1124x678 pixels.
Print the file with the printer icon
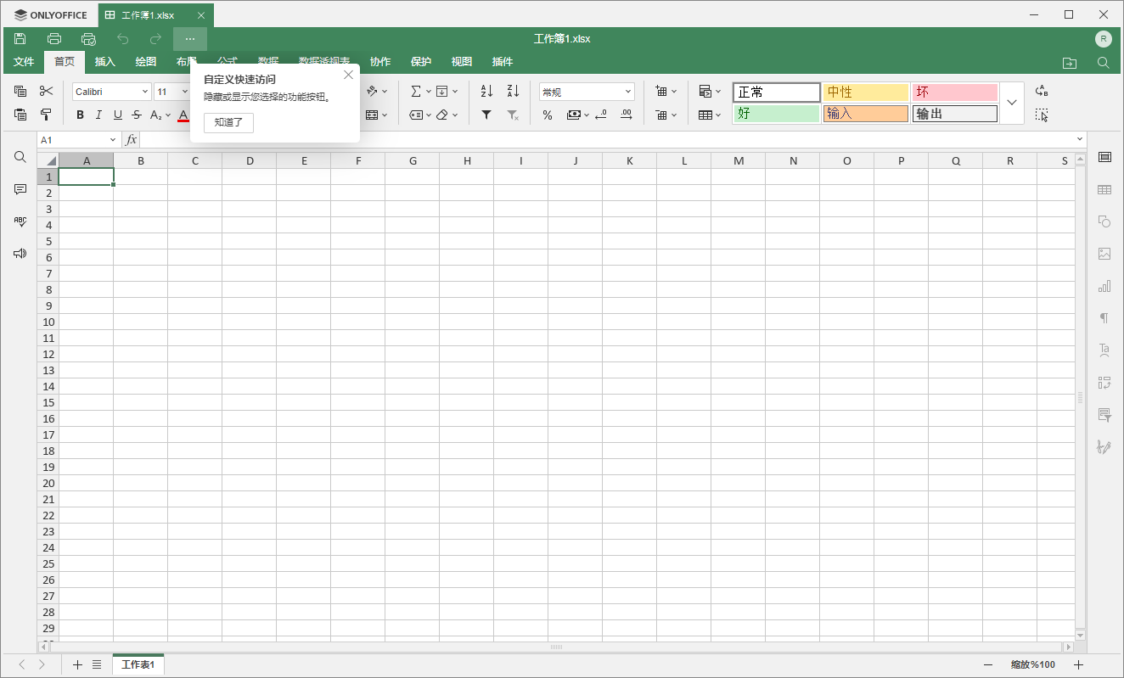tap(54, 38)
